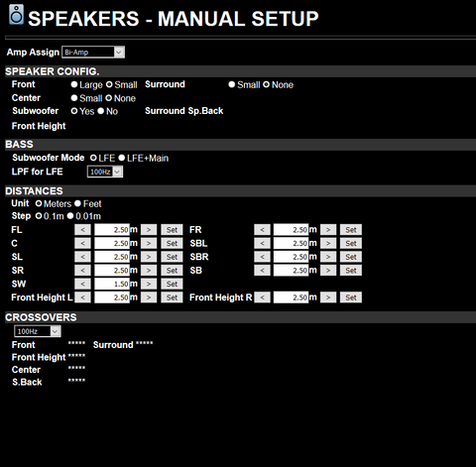476x467 pixels.
Task: Increase SBR distance
Action: click(x=328, y=257)
